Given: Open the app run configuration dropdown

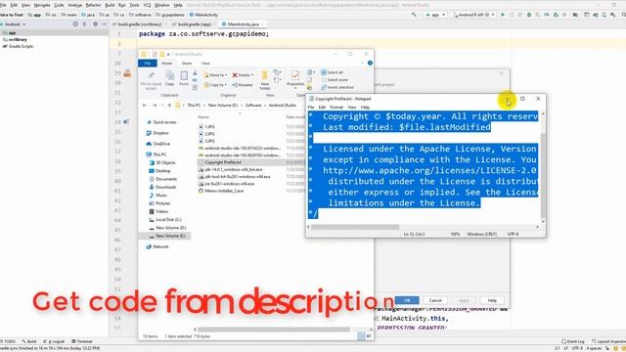Looking at the screenshot, I should click(435, 15).
